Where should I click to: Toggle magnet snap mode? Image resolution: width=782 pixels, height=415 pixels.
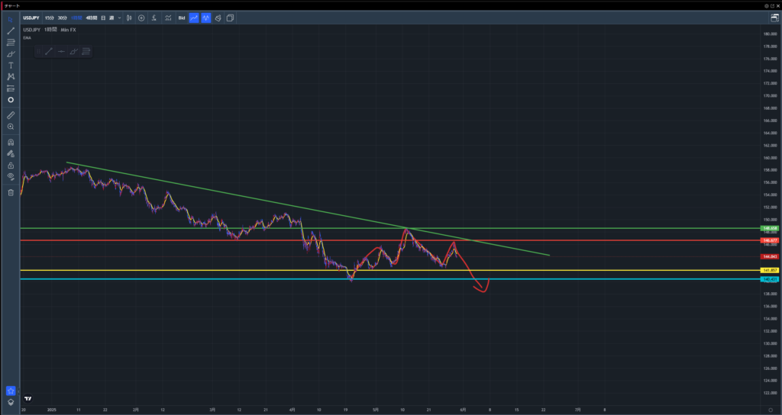(11, 142)
